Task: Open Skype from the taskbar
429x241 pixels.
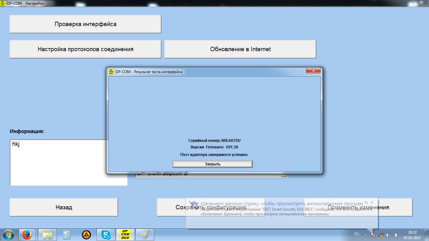Action: pyautogui.click(x=106, y=235)
